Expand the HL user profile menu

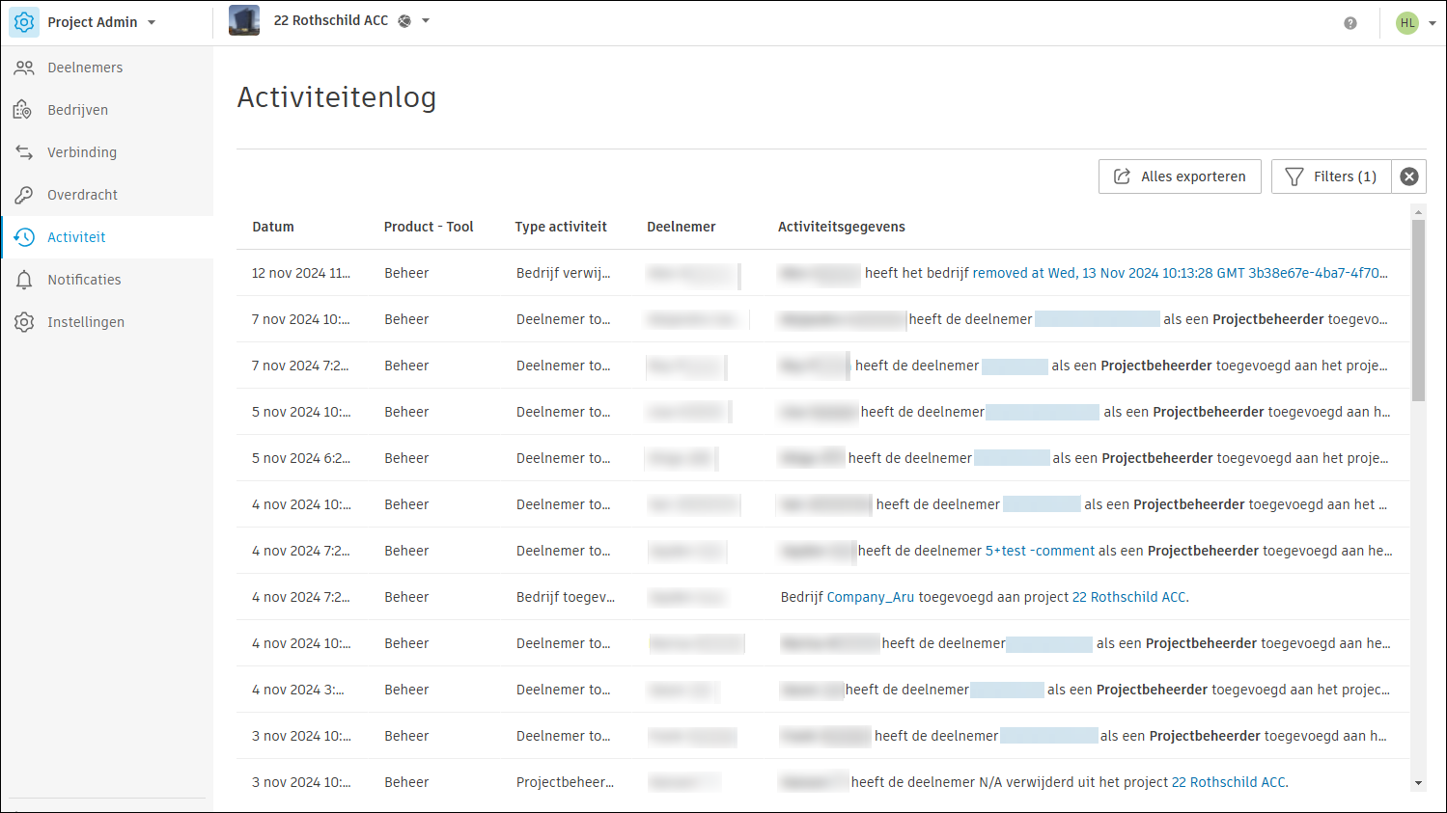point(1432,23)
